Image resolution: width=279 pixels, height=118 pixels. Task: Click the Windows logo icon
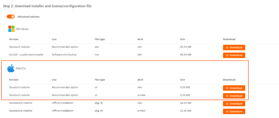tap(11, 29)
